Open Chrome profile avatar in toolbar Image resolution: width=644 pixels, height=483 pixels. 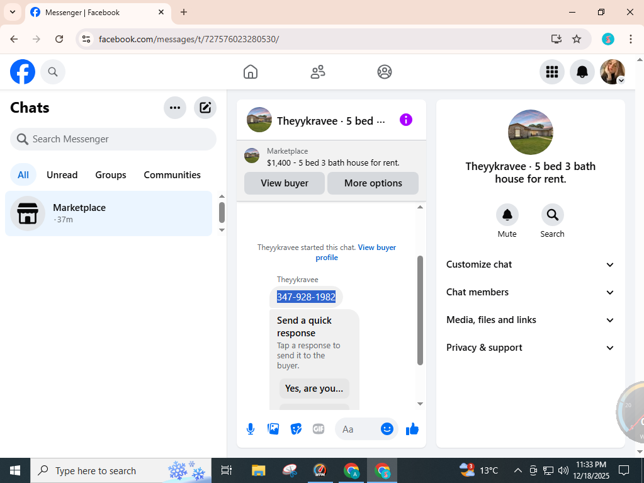(x=608, y=39)
